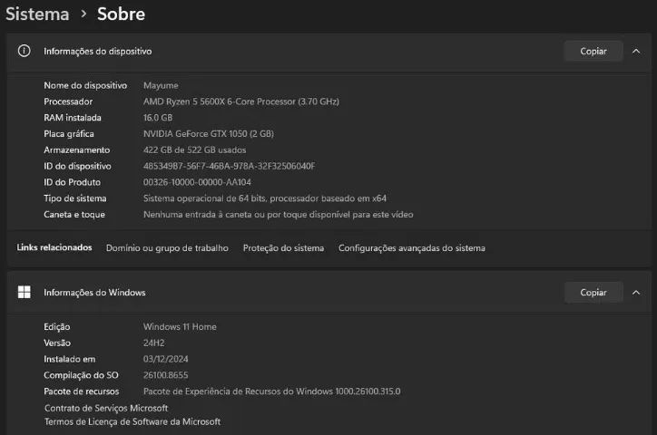Copy the device information
The height and width of the screenshot is (435, 657).
[x=593, y=51]
